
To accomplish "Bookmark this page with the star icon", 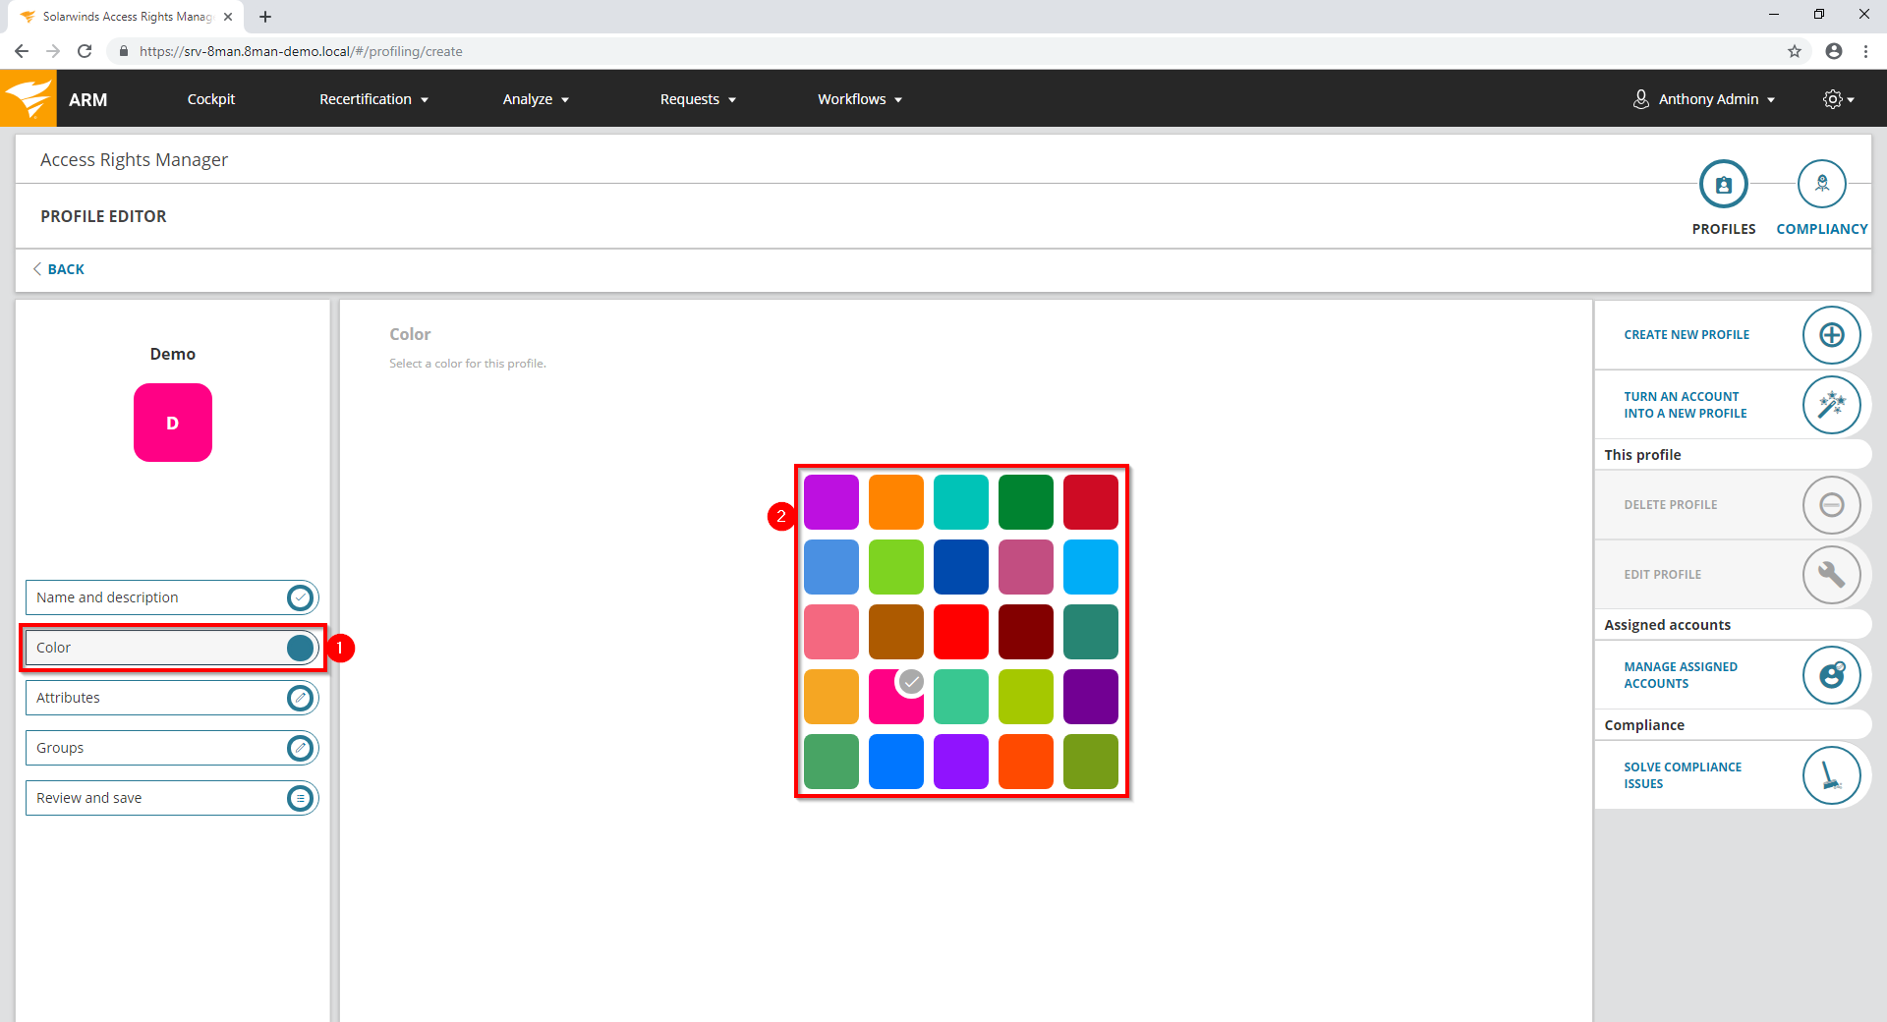I will click(x=1795, y=51).
